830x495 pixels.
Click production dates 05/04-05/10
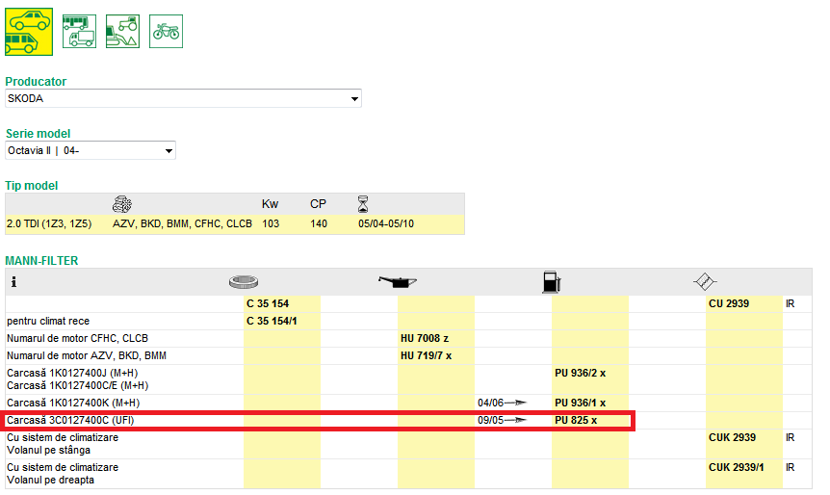[x=386, y=224]
